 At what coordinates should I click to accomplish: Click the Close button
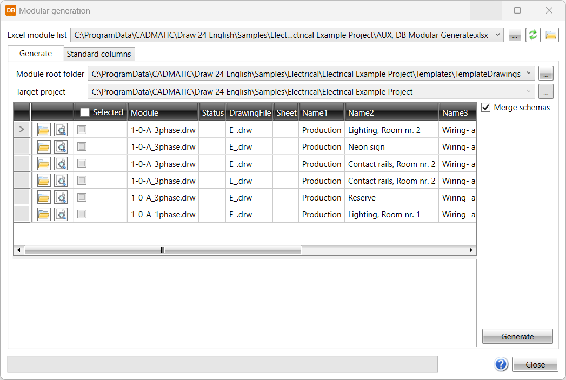pyautogui.click(x=535, y=364)
